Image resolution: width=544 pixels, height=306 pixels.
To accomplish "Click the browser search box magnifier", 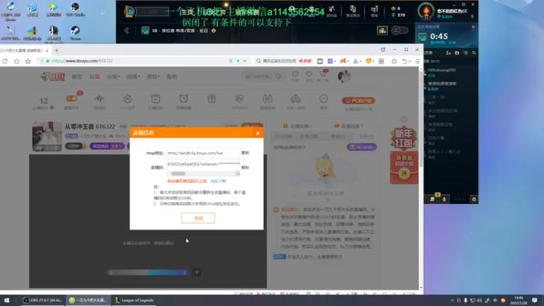I will [258, 61].
